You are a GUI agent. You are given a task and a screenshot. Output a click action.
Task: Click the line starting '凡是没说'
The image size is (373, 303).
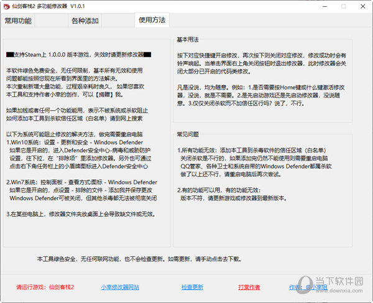click(x=260, y=87)
